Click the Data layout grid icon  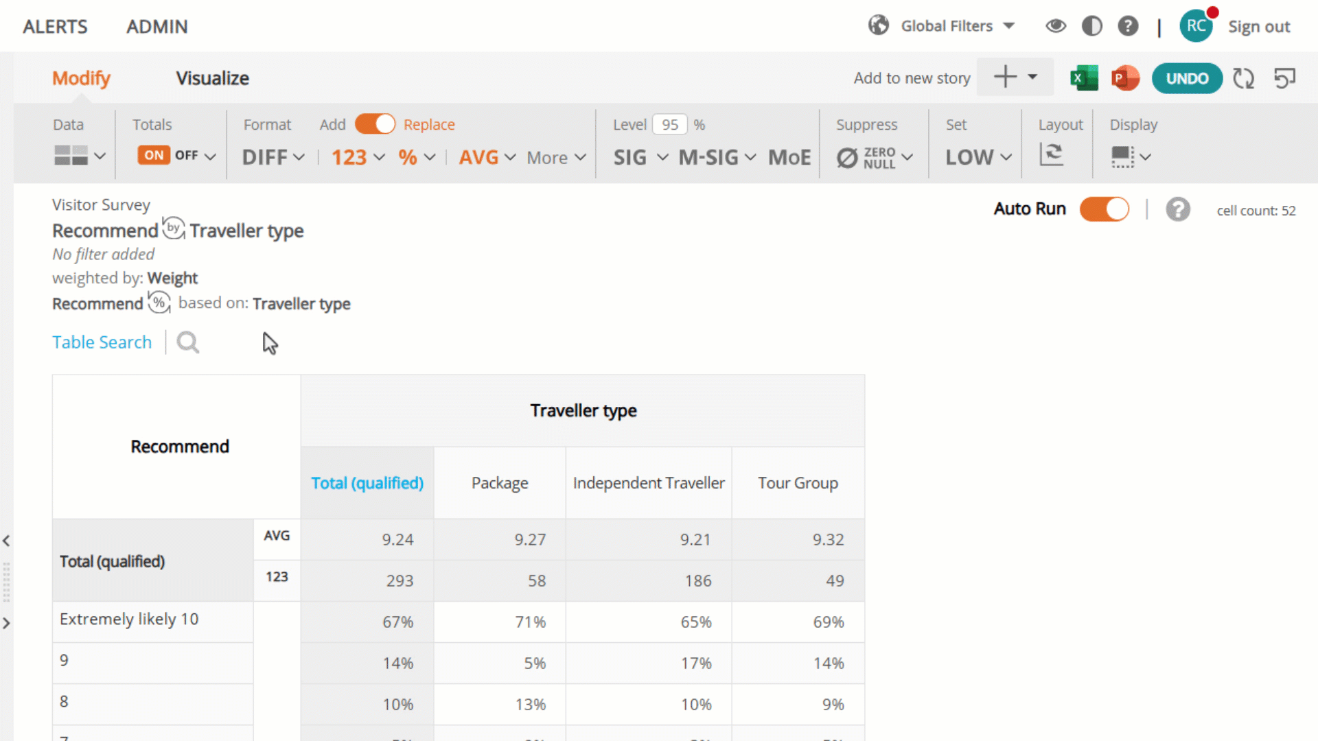click(x=71, y=156)
